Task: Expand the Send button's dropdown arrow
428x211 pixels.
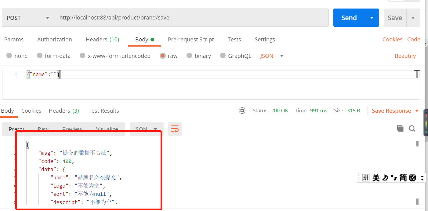Action: point(372,18)
